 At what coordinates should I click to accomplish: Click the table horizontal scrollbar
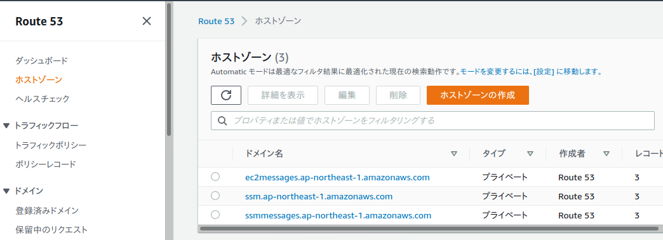click(x=429, y=229)
